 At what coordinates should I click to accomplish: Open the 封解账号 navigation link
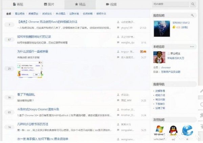click(x=160, y=91)
